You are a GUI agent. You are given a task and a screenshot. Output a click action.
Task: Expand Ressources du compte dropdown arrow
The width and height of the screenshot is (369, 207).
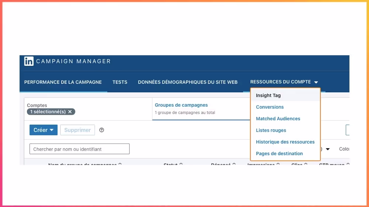pyautogui.click(x=316, y=82)
